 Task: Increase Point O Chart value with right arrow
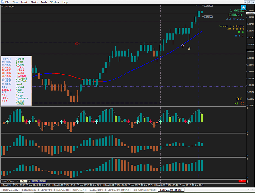29,181
